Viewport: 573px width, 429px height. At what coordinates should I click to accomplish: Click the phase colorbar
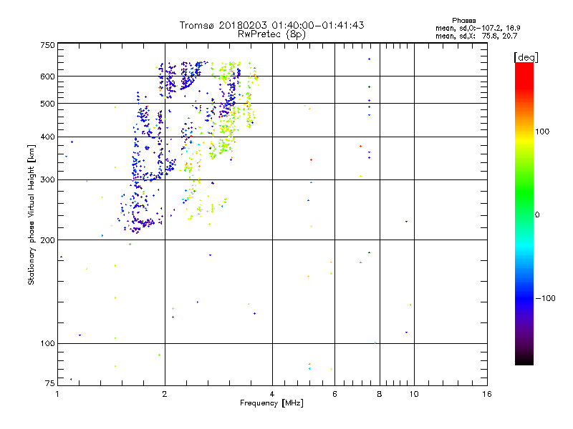pyautogui.click(x=524, y=214)
